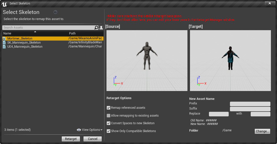277x144 pixels.
Task: Click the search magnifier icon
Action: [96, 28]
